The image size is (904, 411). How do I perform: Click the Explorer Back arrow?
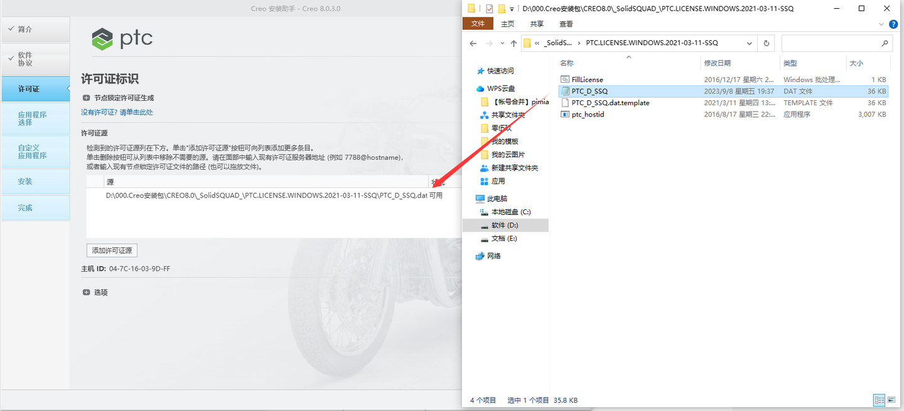pos(475,43)
